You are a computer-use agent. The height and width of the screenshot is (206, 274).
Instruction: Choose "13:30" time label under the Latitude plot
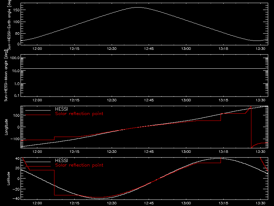click(261, 203)
